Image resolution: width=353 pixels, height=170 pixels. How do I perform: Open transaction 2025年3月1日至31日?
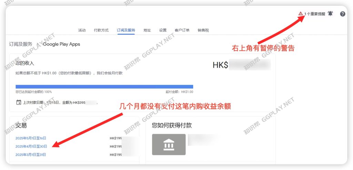pos(31,155)
